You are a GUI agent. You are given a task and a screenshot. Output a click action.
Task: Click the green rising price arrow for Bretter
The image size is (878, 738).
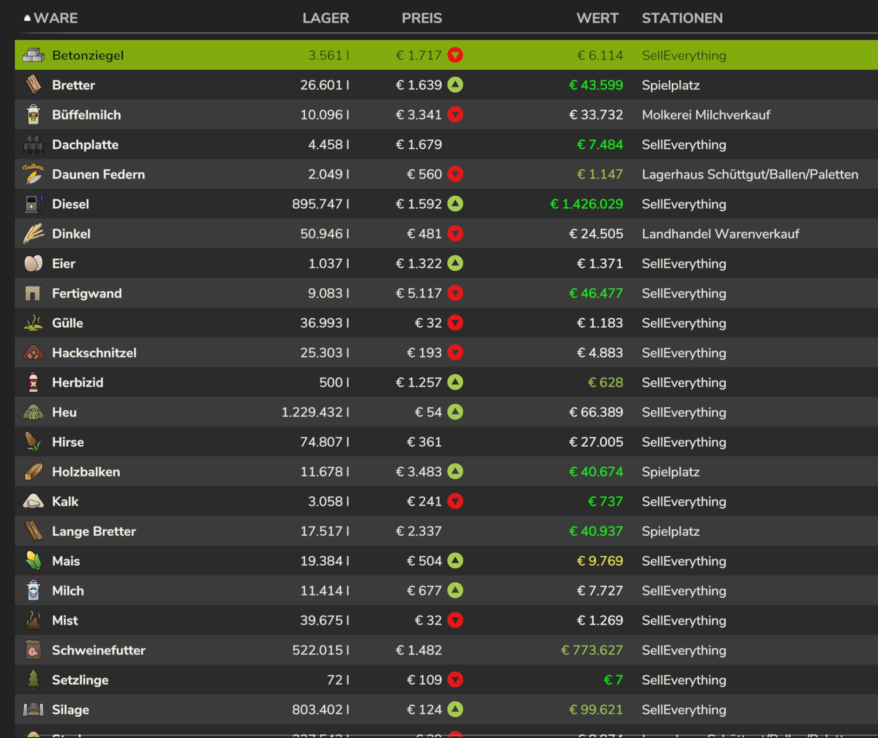455,85
